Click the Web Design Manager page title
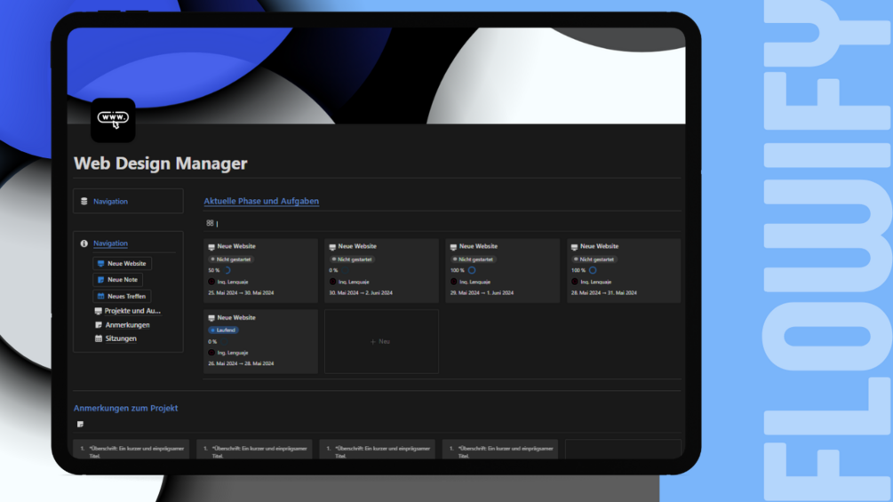Viewport: 893px width, 502px height. [x=161, y=163]
